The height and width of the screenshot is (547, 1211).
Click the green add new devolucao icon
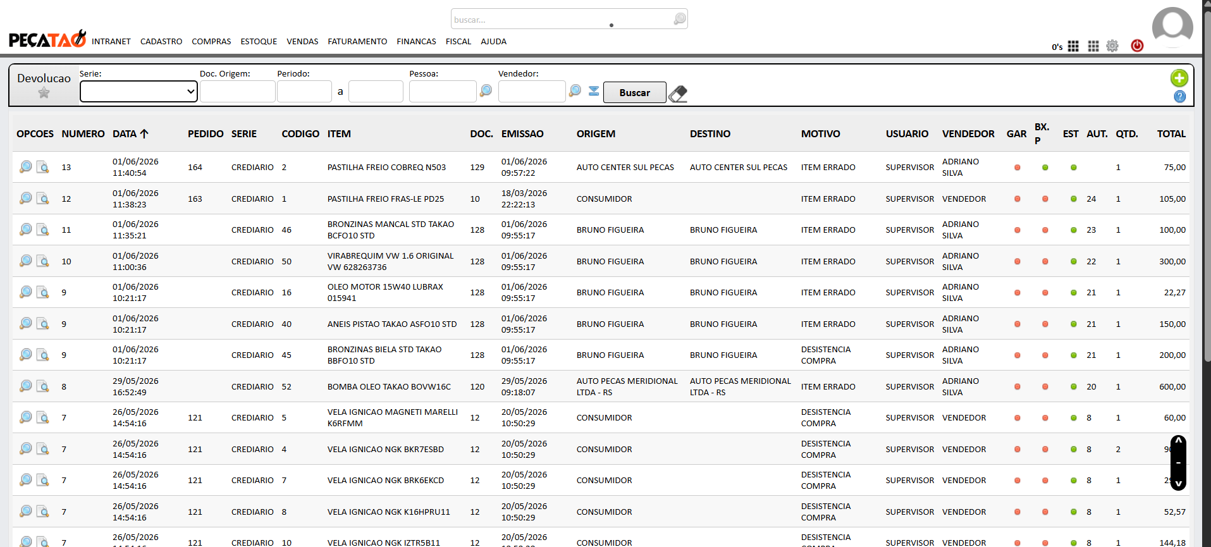pos(1179,78)
